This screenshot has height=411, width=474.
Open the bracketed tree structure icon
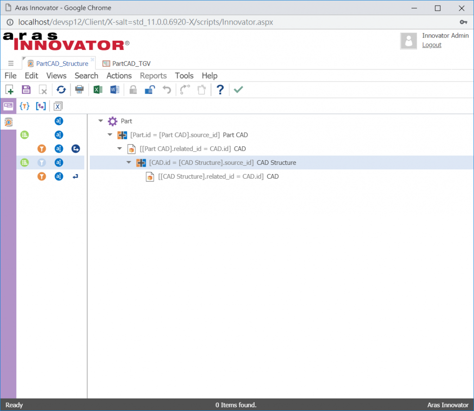pos(41,106)
